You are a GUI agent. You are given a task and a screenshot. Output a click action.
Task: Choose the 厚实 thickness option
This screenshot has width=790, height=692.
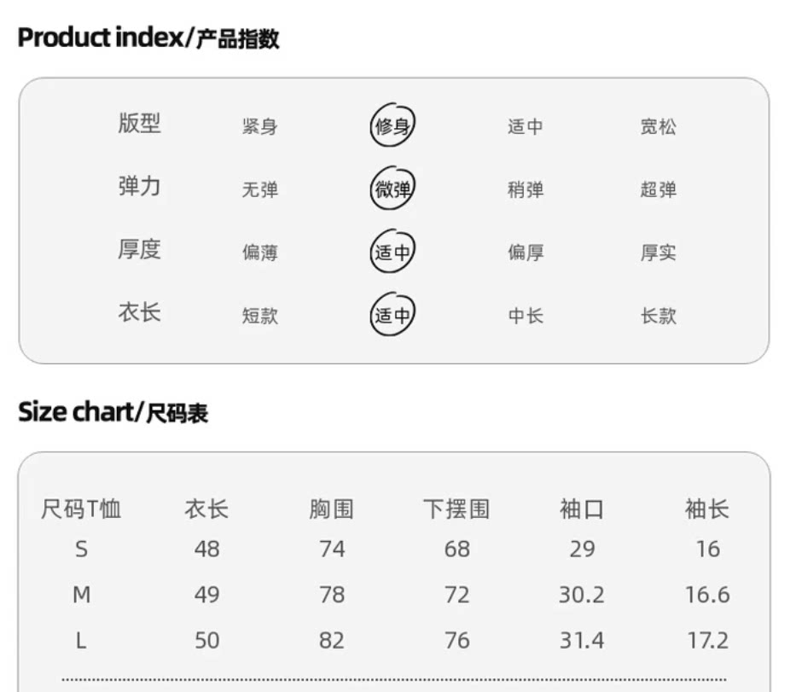[x=658, y=253]
